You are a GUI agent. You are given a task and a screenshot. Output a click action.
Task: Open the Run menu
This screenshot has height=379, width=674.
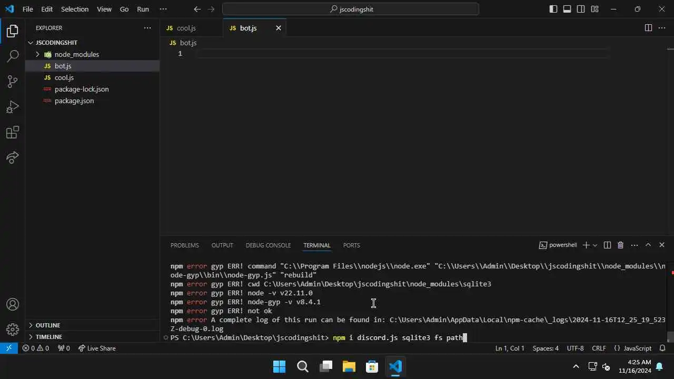143,9
